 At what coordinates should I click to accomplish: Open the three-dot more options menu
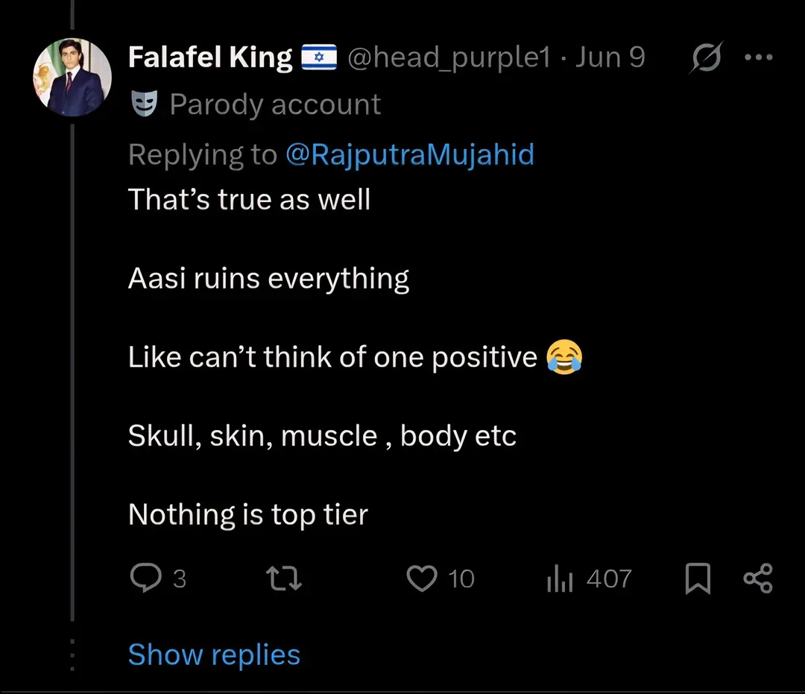pos(759,57)
